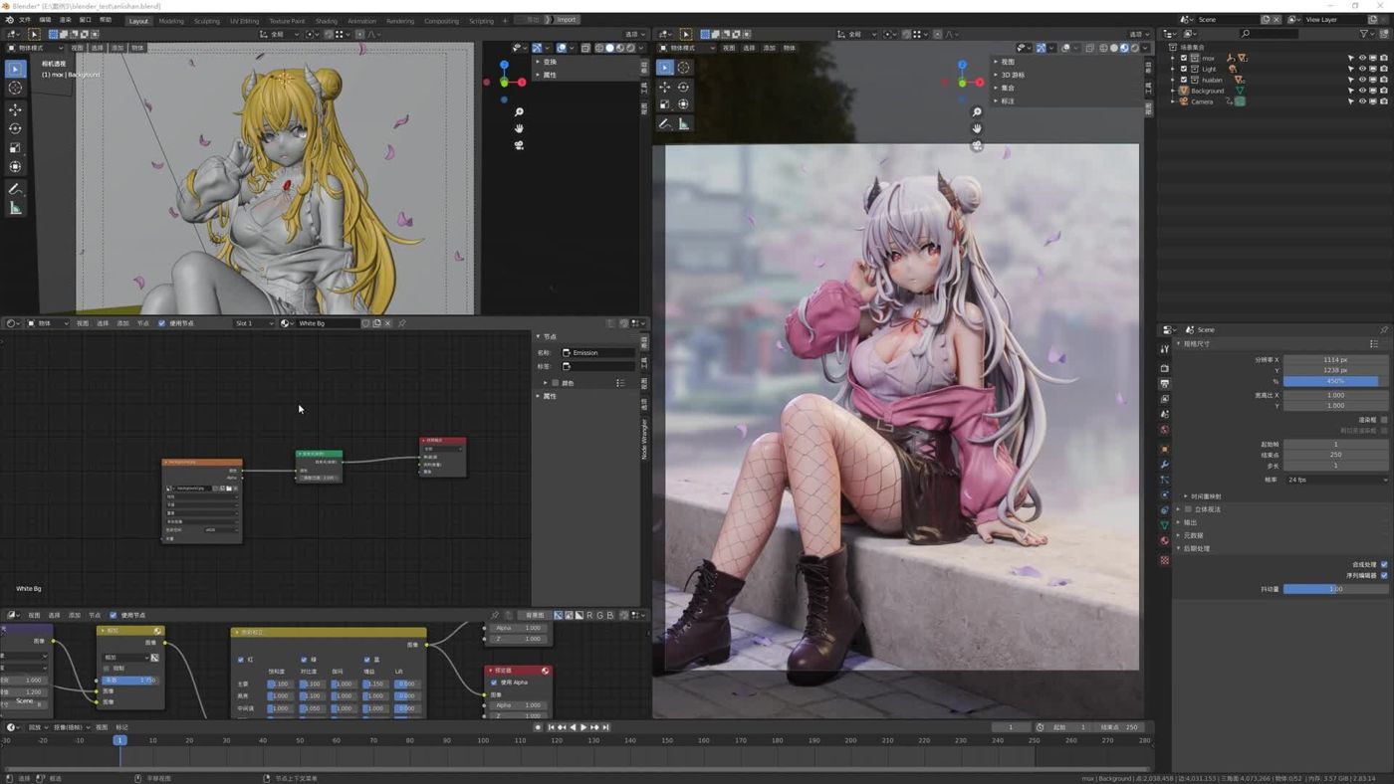Toggle 合成处理 compositing checkbox
Image resolution: width=1394 pixels, height=784 pixels.
coord(1384,564)
